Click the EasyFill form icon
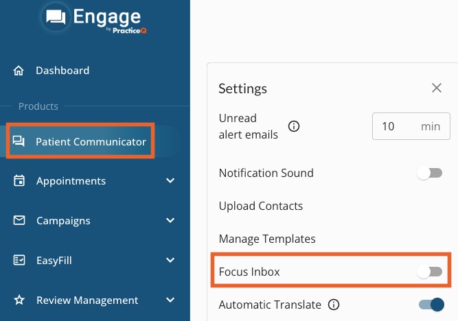458x321 pixels. [x=19, y=260]
